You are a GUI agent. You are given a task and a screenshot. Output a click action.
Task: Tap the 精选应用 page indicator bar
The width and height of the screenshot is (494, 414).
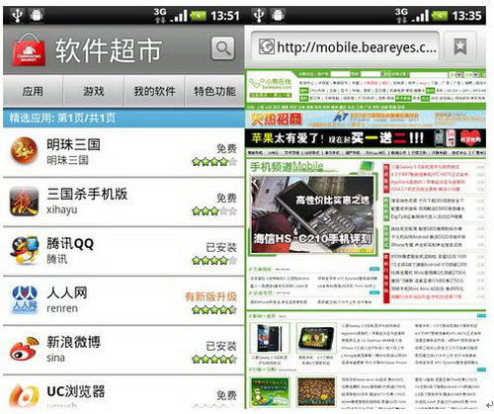pos(123,118)
